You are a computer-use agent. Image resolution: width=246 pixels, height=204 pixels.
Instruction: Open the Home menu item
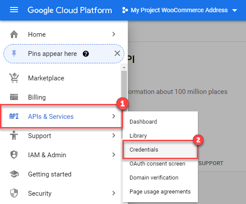tap(63, 34)
